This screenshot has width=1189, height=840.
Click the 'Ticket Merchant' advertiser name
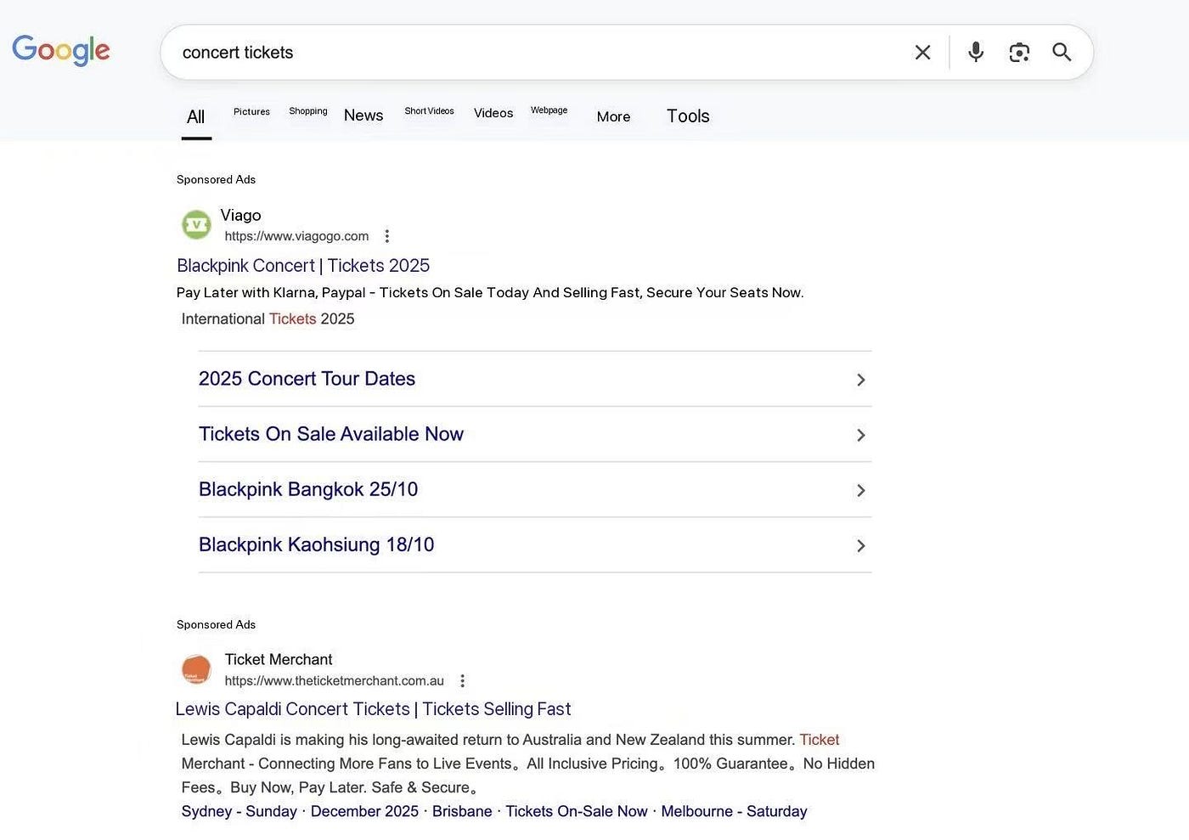(x=278, y=659)
